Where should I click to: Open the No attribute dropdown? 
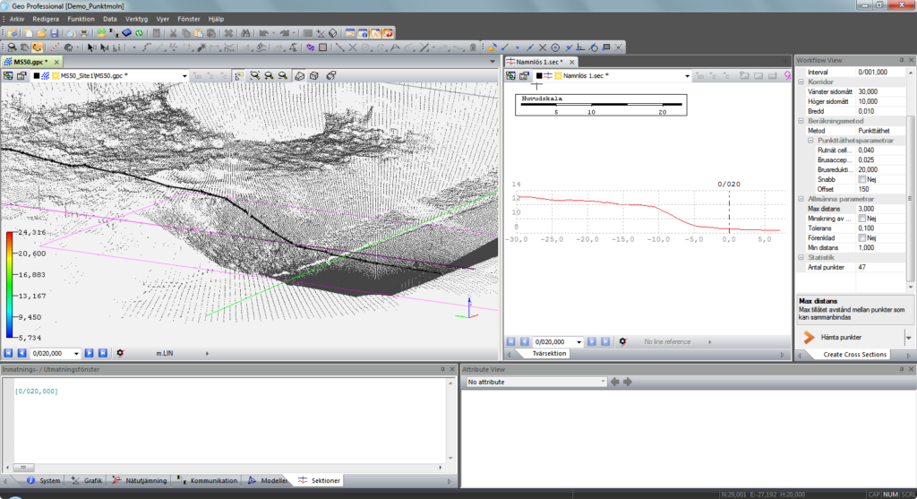(602, 382)
